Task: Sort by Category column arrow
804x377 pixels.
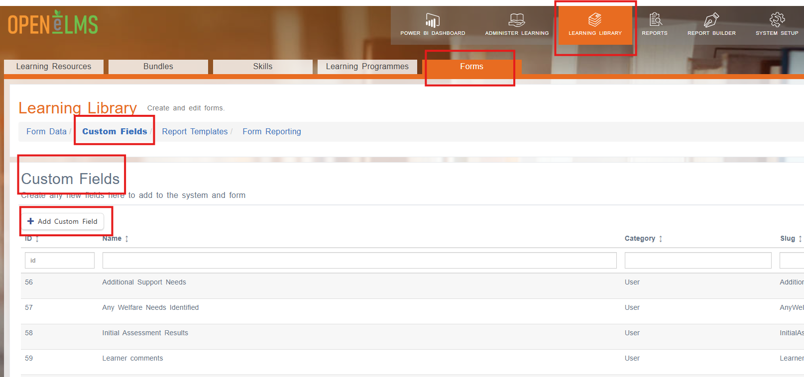Action: coord(661,239)
